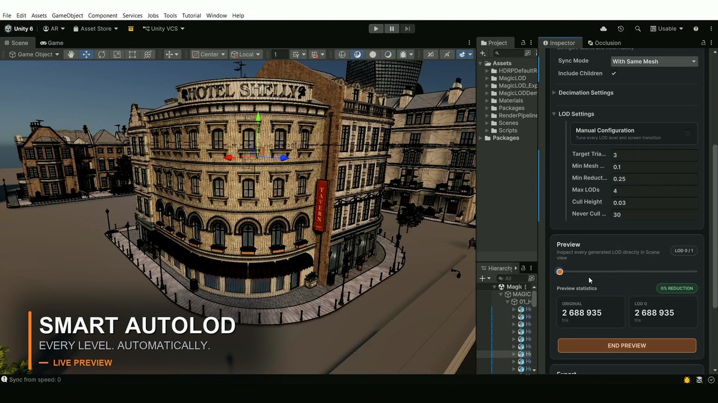Viewport: 718px width, 403px height.
Task: Click the Hierarchy panel lock icon
Action: point(523,268)
